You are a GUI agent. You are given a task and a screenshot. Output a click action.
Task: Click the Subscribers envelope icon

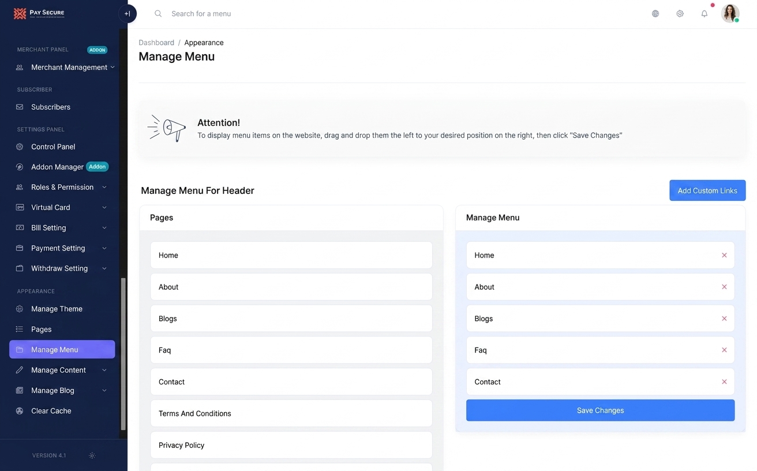[20, 107]
